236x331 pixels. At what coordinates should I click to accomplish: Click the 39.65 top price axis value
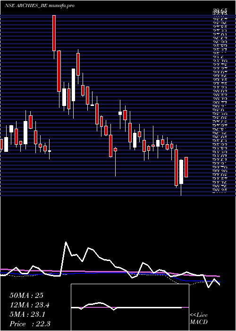coord(220,10)
